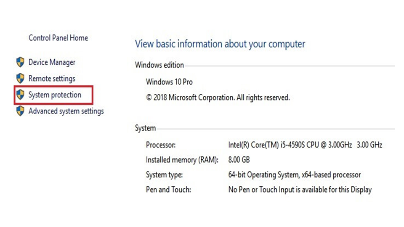Click the 'View basic information about your computer' heading
The height and width of the screenshot is (227, 404).
(x=220, y=44)
